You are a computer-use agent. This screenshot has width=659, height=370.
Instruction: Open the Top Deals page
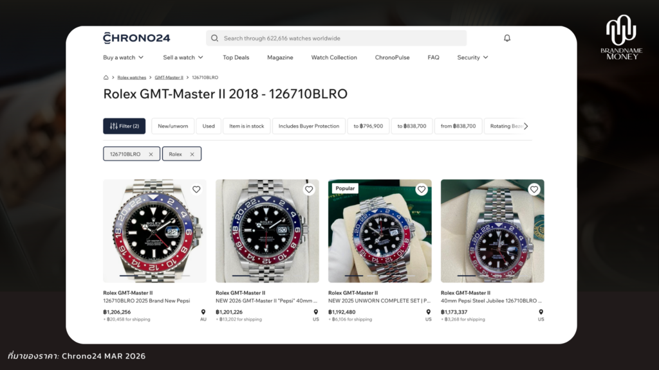[x=236, y=58]
